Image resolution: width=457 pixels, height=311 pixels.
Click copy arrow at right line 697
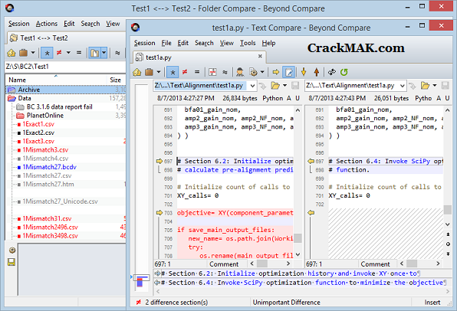point(311,161)
